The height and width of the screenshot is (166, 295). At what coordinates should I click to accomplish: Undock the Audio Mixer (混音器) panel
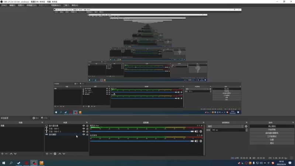click(204, 122)
